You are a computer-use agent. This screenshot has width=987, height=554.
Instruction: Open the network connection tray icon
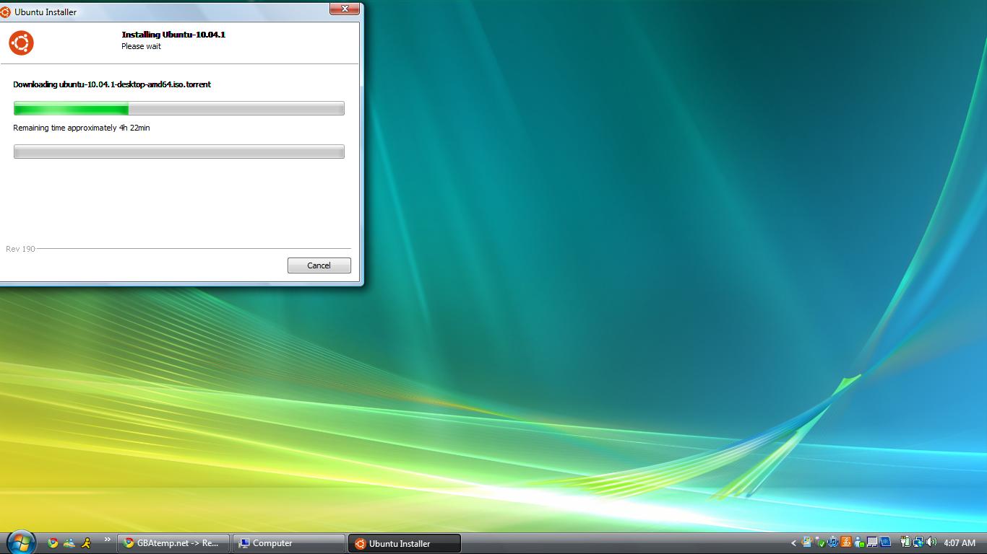point(918,542)
